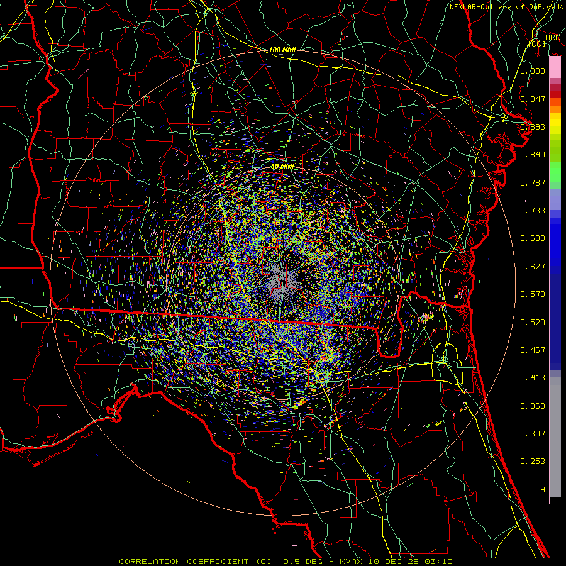Select the 0.627 legend value
The image size is (566, 566).
pos(533,267)
